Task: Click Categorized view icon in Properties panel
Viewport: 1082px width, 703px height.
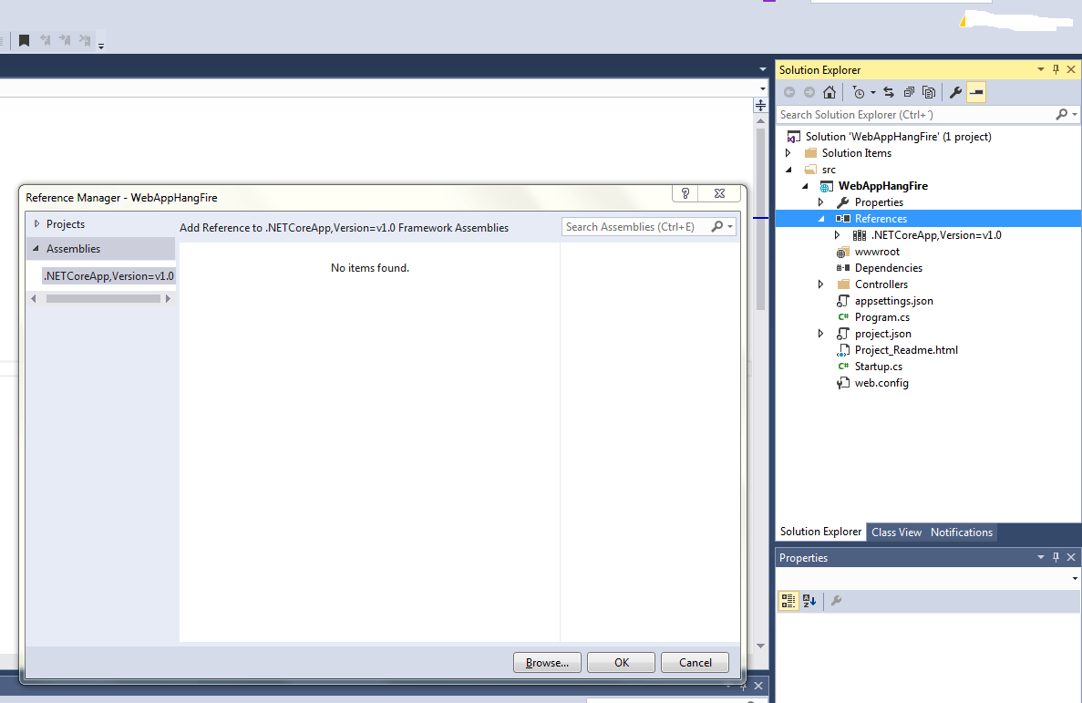Action: point(788,601)
